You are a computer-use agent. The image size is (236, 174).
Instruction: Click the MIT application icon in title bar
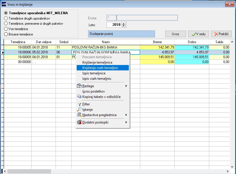4,4
